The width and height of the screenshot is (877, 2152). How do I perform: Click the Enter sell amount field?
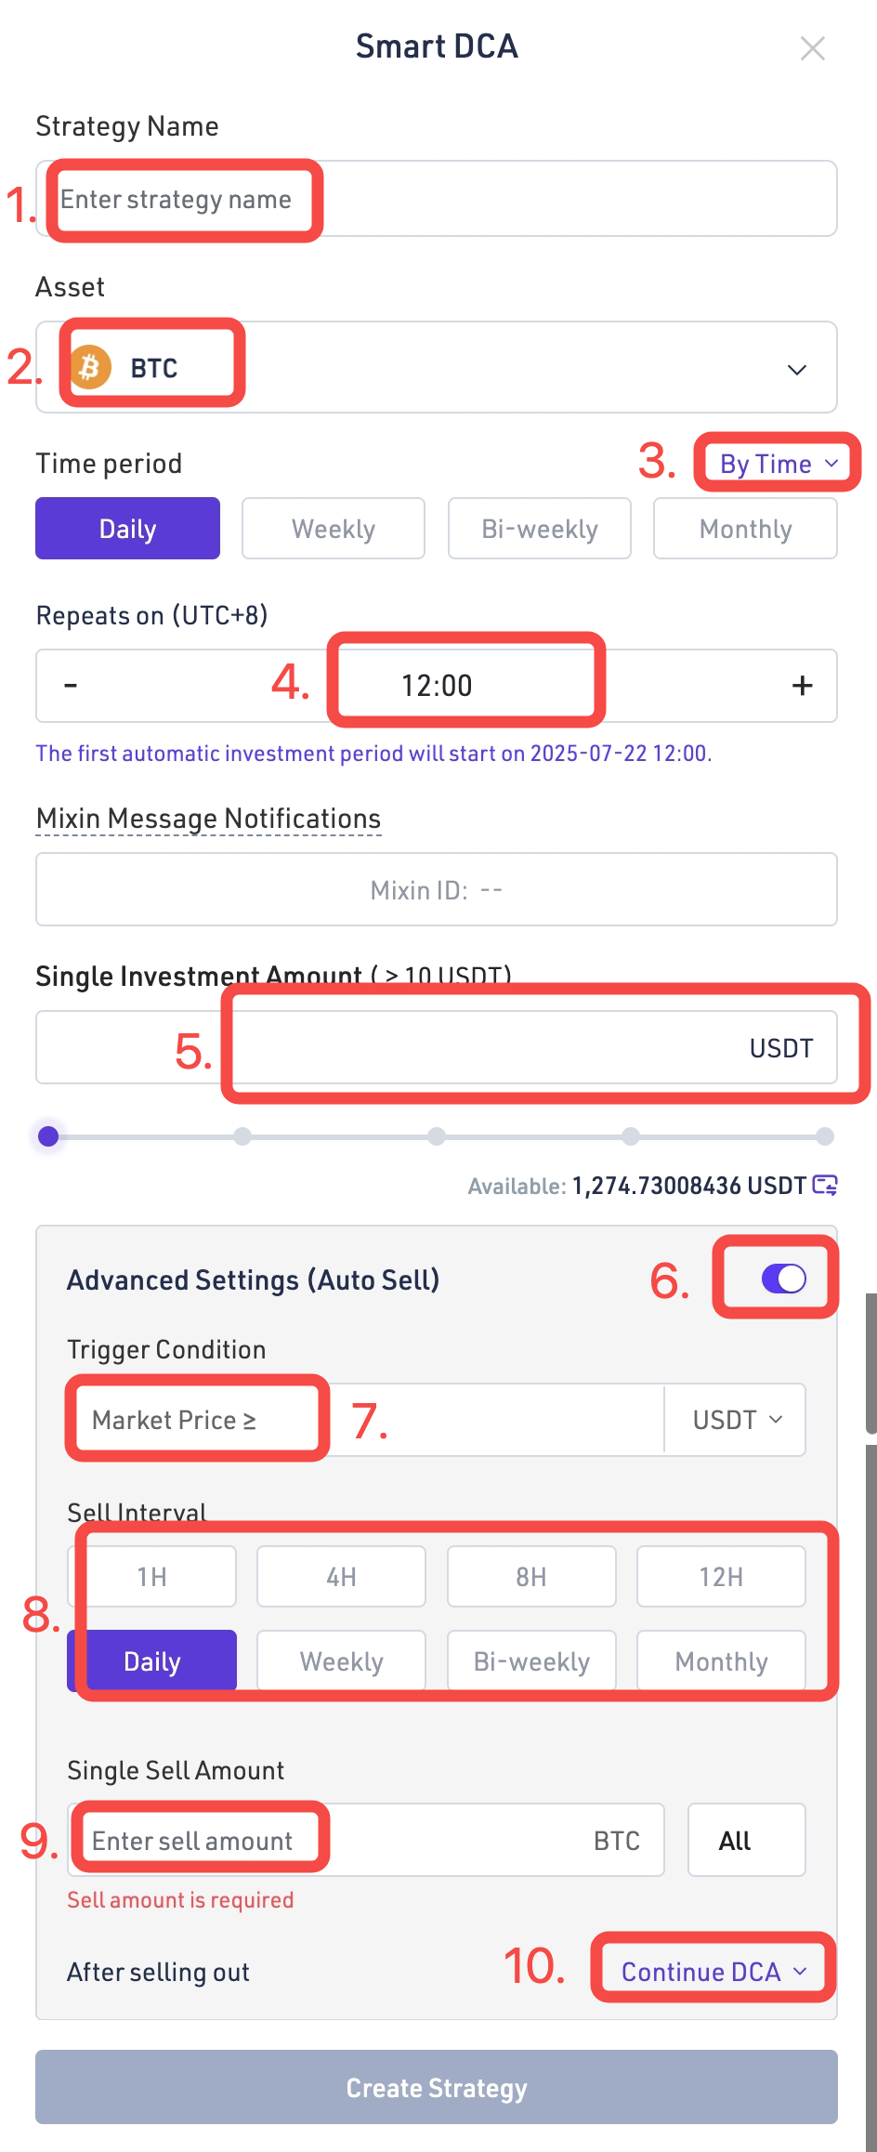(x=334, y=1841)
